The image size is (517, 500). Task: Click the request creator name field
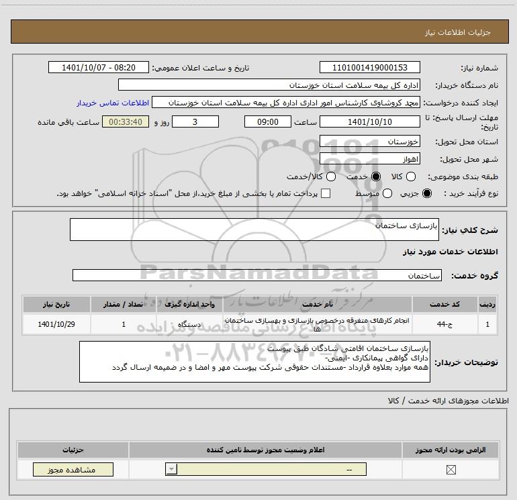pyautogui.click(x=286, y=103)
